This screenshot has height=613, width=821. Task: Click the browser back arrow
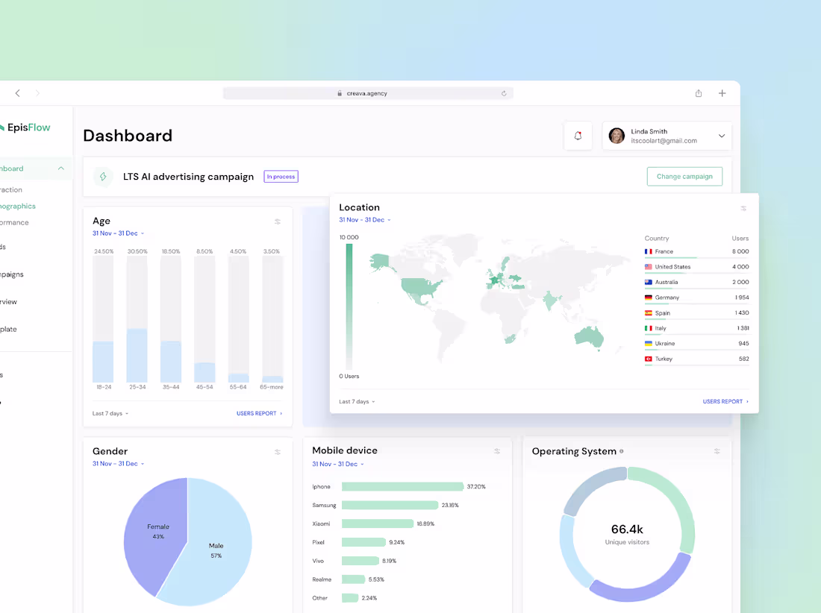click(x=17, y=93)
